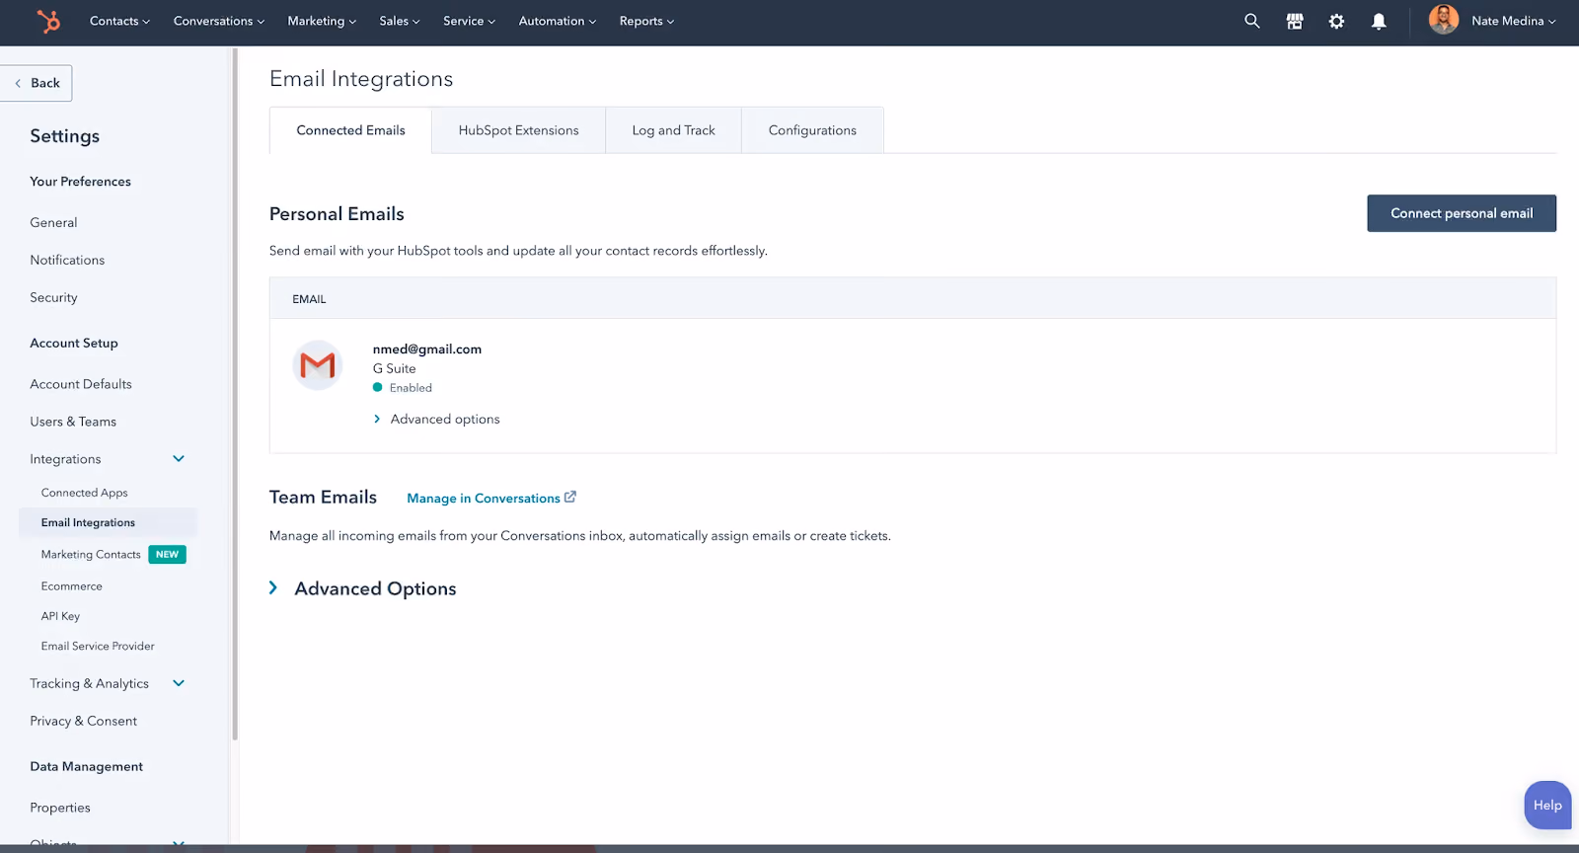This screenshot has width=1579, height=853.
Task: Expand the Advanced Options section heading
Action: 363,588
